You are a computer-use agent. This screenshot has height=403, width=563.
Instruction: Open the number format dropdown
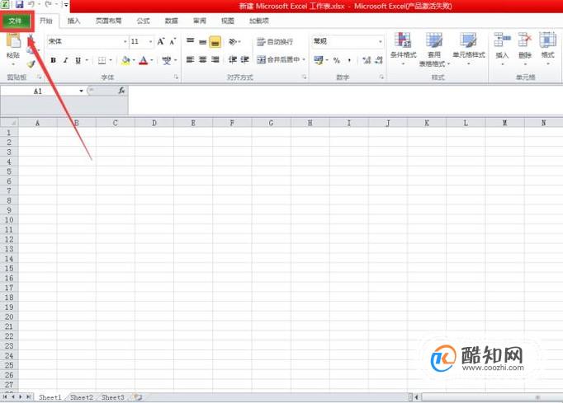click(381, 41)
